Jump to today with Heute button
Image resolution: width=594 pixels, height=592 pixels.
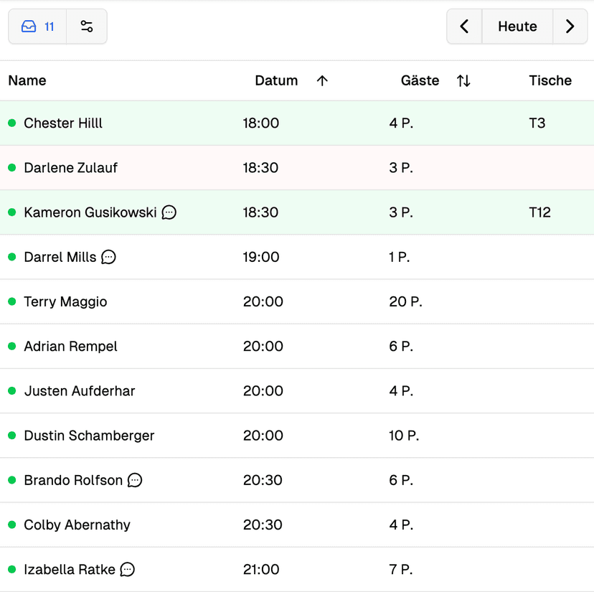(517, 27)
